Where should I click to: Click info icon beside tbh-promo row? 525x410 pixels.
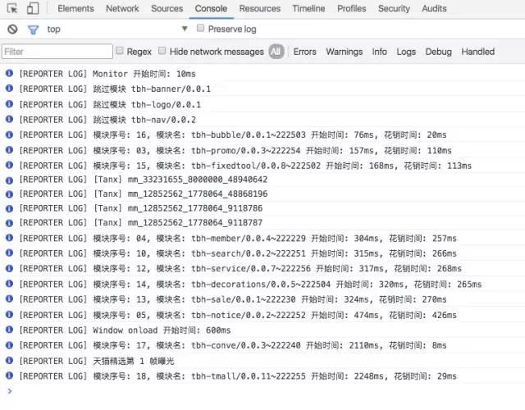point(9,149)
